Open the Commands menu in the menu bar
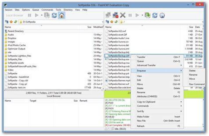The image size is (209, 136). [47, 10]
